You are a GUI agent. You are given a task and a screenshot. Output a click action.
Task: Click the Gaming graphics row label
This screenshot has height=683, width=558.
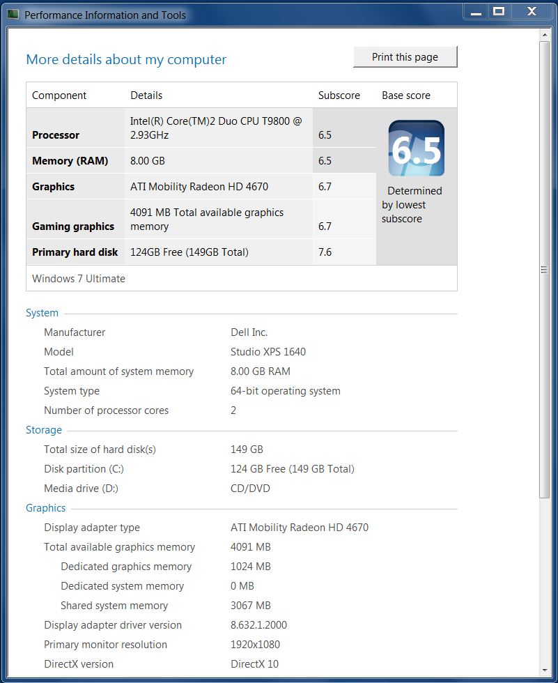73,227
